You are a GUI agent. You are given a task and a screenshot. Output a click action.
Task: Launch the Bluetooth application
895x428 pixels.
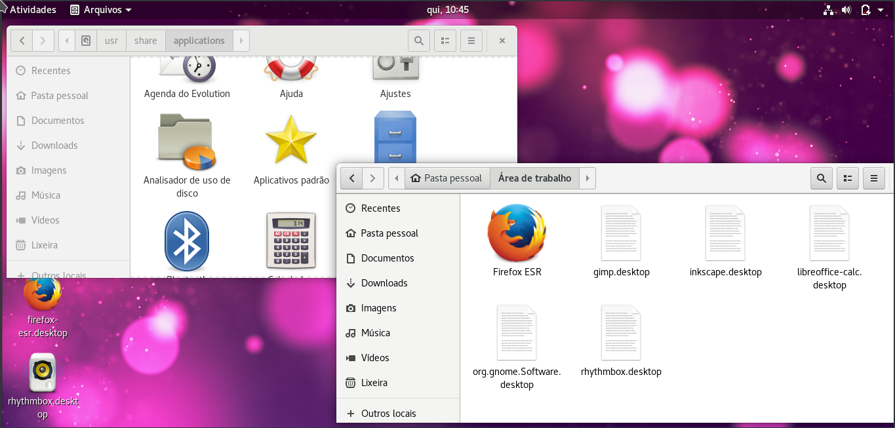click(x=187, y=241)
